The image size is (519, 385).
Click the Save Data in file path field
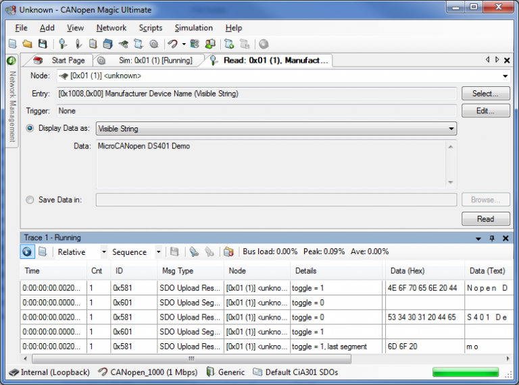pos(276,200)
